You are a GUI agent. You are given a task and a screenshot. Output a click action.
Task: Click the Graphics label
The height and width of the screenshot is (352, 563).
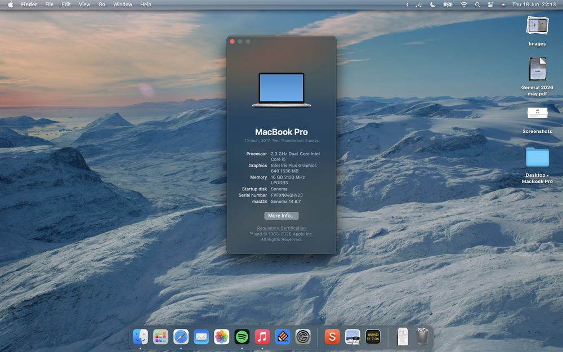tap(258, 166)
